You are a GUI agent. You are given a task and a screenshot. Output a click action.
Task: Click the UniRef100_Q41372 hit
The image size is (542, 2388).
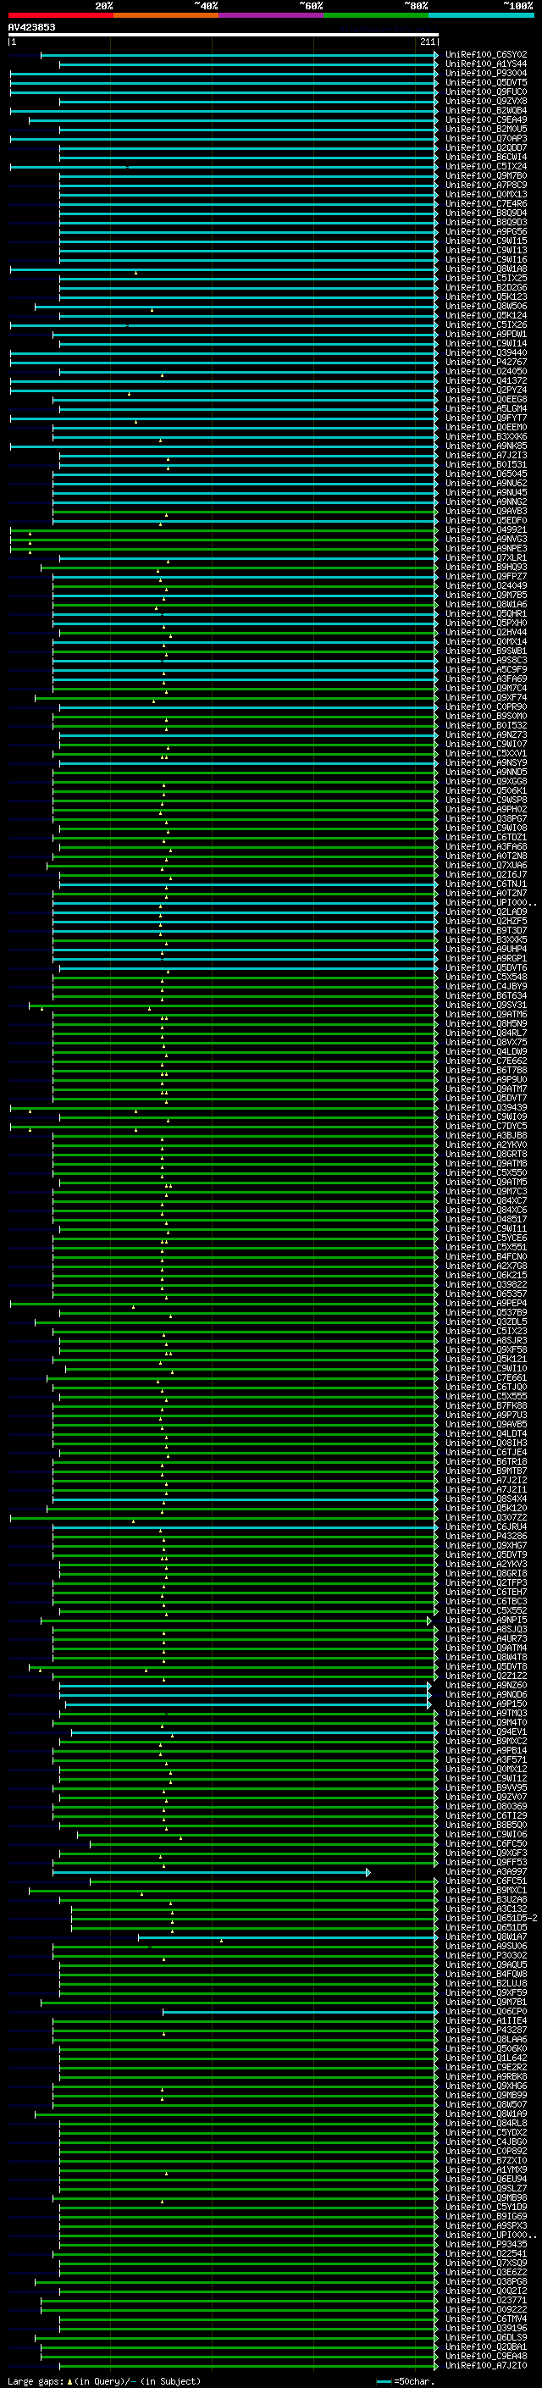click(486, 381)
